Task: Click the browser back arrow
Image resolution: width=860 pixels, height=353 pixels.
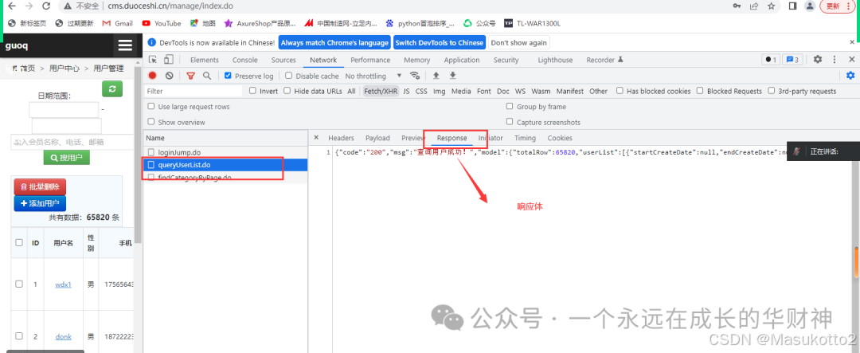Action: tap(11, 6)
